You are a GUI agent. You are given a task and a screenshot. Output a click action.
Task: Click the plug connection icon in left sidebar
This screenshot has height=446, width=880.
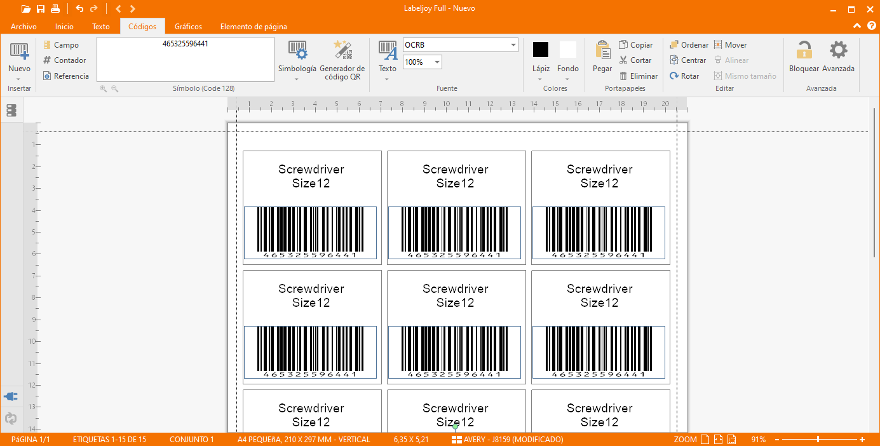click(x=11, y=396)
